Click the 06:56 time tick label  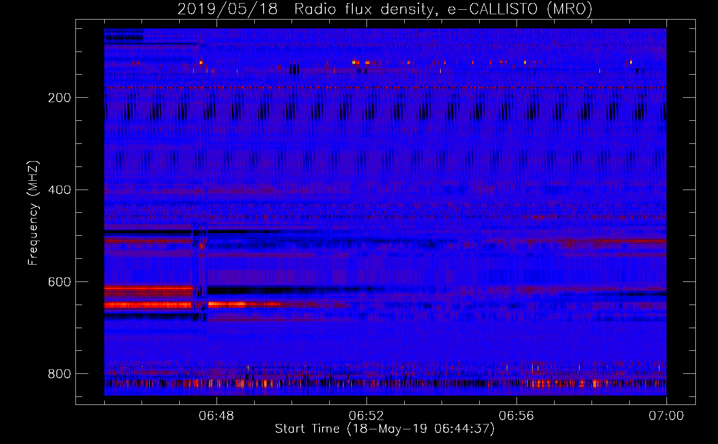pos(517,416)
